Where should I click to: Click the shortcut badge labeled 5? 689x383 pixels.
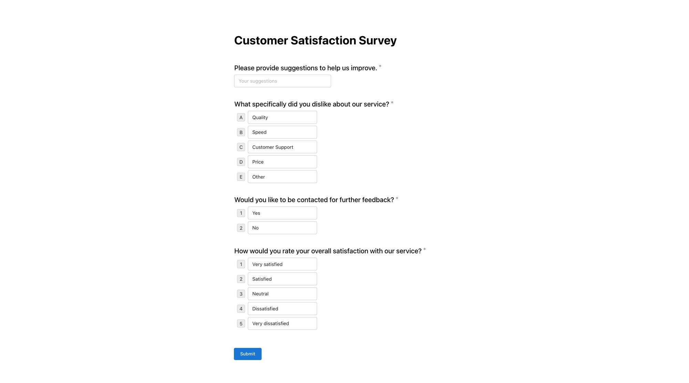[x=241, y=323]
